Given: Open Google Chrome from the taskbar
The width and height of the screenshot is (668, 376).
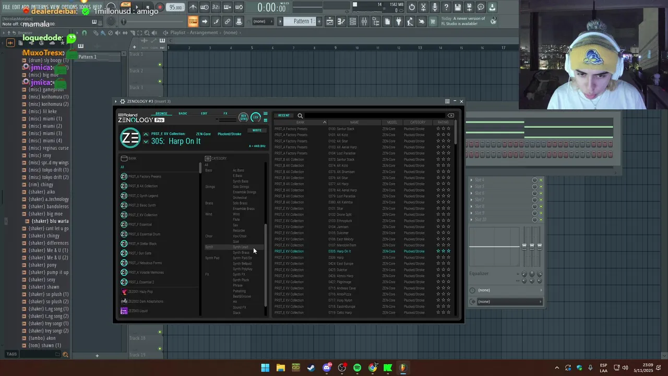Looking at the screenshot, I should 373,368.
